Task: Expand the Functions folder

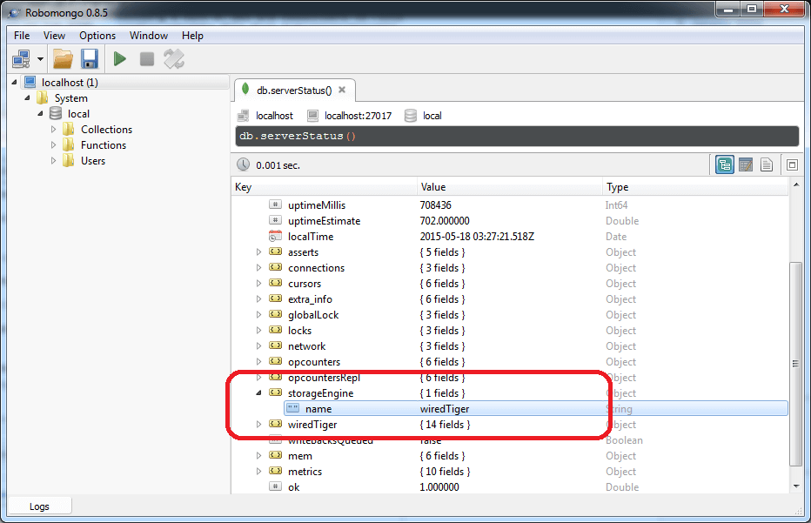Action: point(53,144)
